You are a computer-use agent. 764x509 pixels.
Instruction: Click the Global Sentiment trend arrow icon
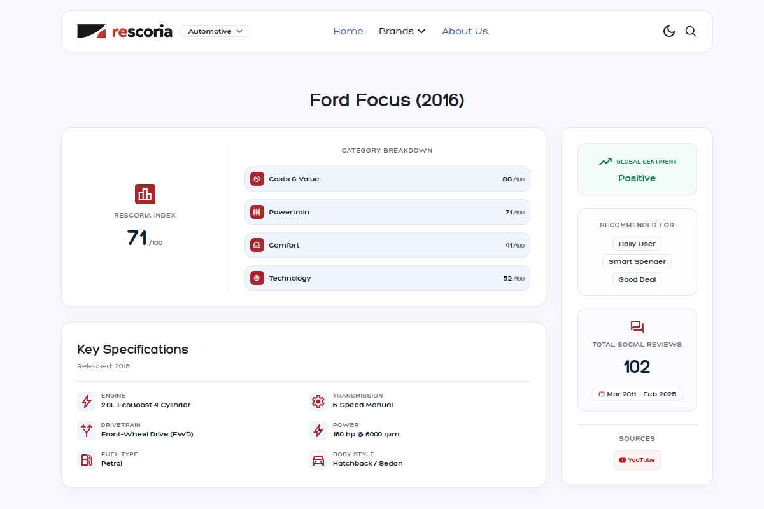[x=605, y=162]
